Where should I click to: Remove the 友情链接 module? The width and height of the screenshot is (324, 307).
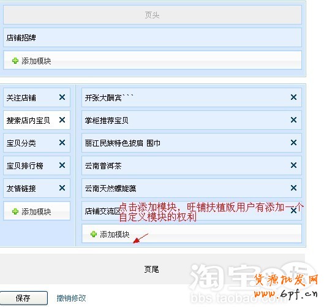62,188
